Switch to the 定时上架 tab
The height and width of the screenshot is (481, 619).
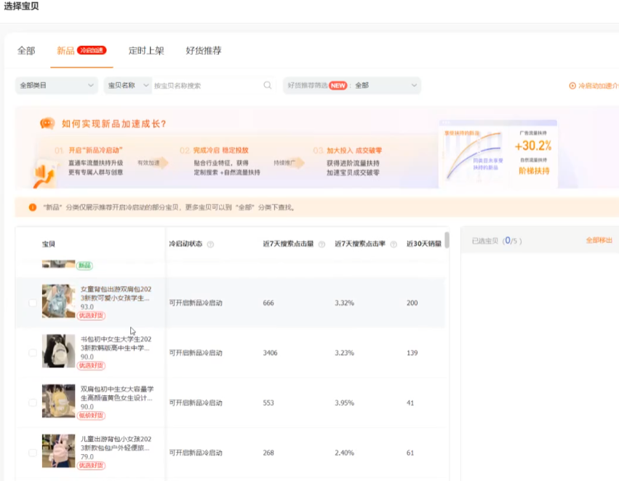pos(146,51)
